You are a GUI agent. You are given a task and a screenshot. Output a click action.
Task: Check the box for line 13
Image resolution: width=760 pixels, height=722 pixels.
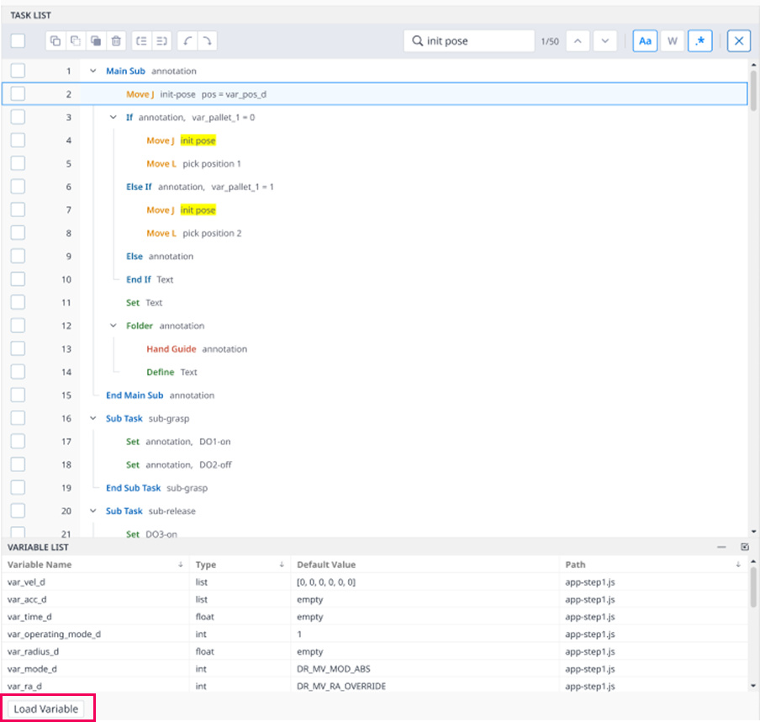18,348
